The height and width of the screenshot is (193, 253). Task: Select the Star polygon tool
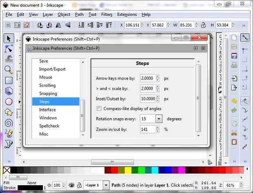pos(9,112)
